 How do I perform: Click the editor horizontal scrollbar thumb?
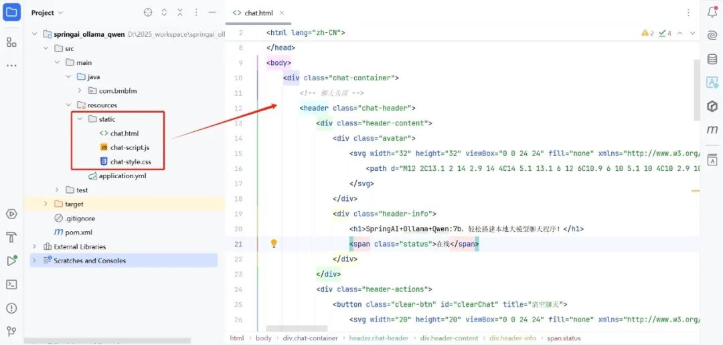(297, 328)
